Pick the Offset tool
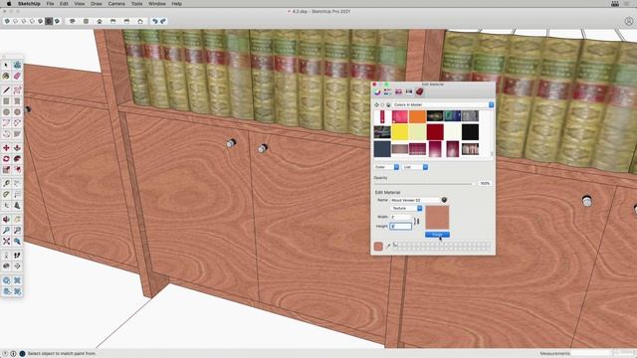The width and height of the screenshot is (637, 358). coord(17,170)
